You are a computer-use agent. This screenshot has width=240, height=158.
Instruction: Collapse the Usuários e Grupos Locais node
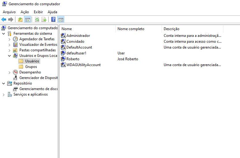point(9,56)
